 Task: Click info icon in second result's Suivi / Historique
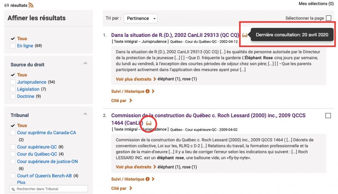coord(147,179)
